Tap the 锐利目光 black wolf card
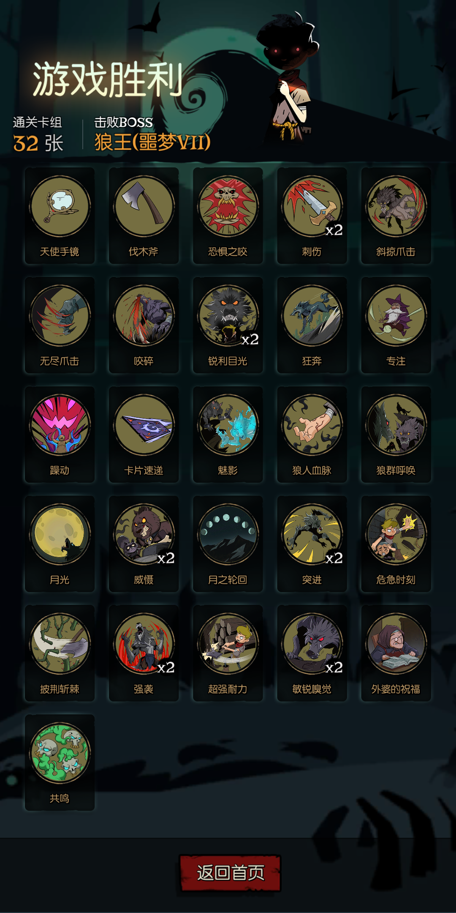The height and width of the screenshot is (913, 456). point(228,325)
